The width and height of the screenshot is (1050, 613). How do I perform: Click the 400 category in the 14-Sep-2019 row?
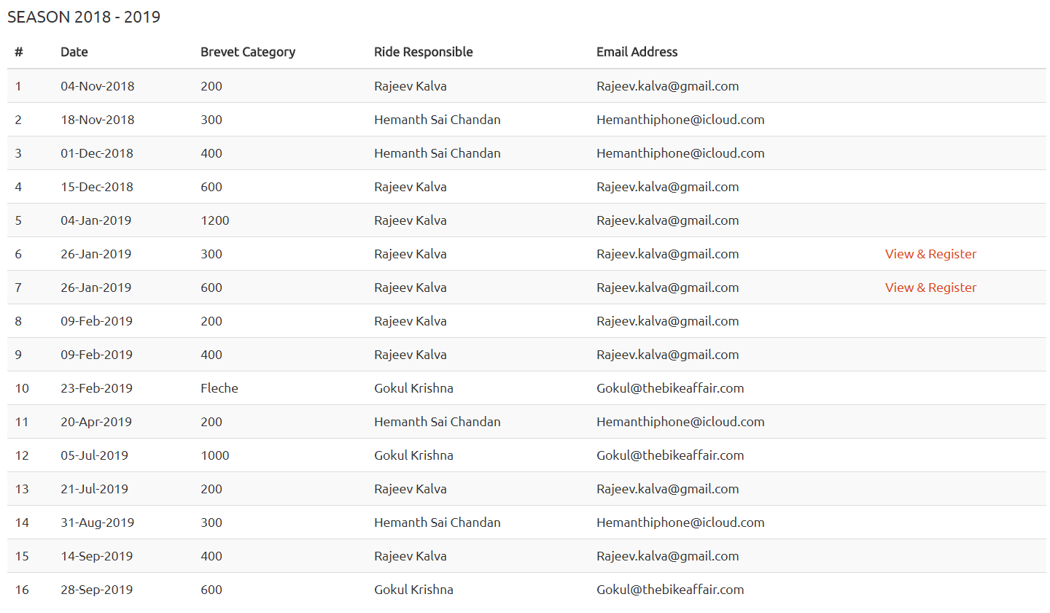tap(211, 556)
